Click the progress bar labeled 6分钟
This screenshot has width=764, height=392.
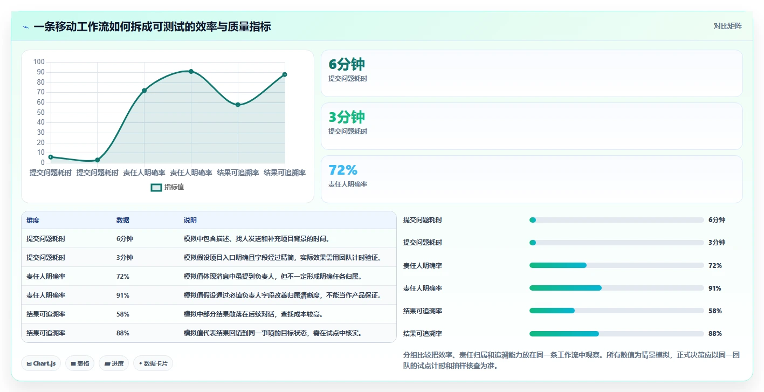coord(617,220)
